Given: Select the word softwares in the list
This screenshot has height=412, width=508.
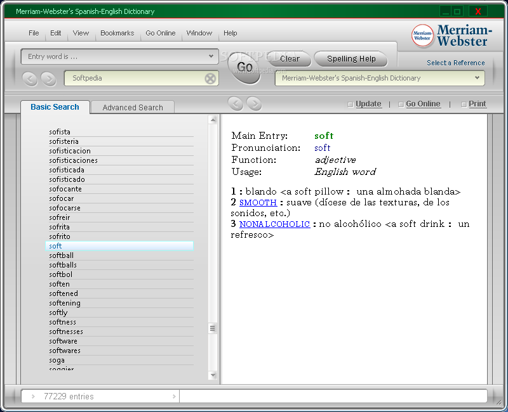Looking at the screenshot, I should click(x=121, y=351).
